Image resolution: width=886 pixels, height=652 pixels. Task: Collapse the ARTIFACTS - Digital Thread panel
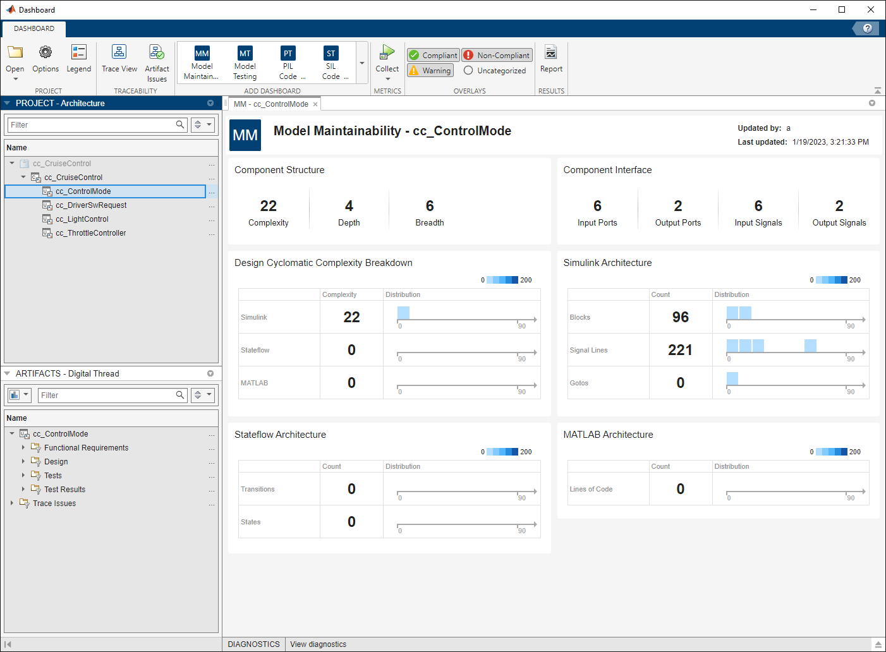pyautogui.click(x=7, y=373)
